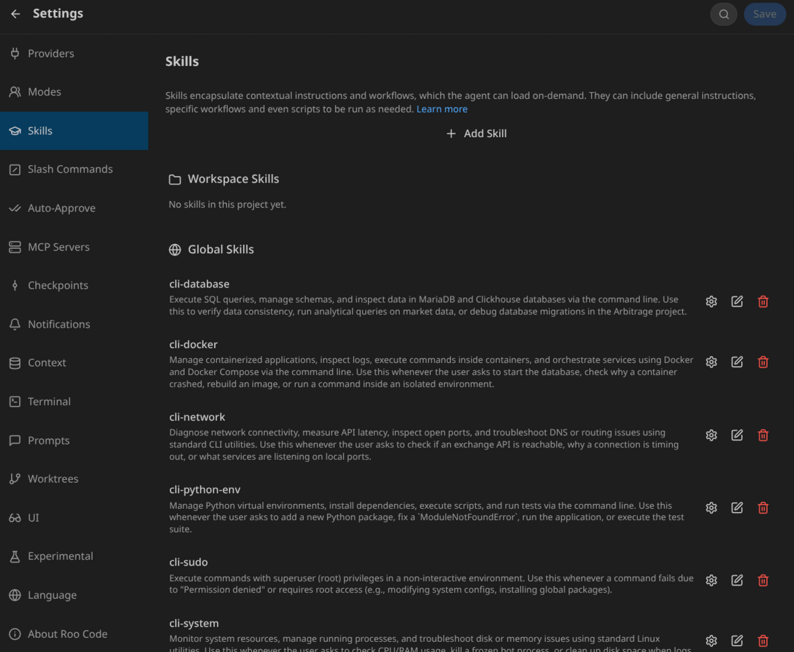The height and width of the screenshot is (652, 794).
Task: Delete the cli-python-env skill
Action: [x=762, y=508]
